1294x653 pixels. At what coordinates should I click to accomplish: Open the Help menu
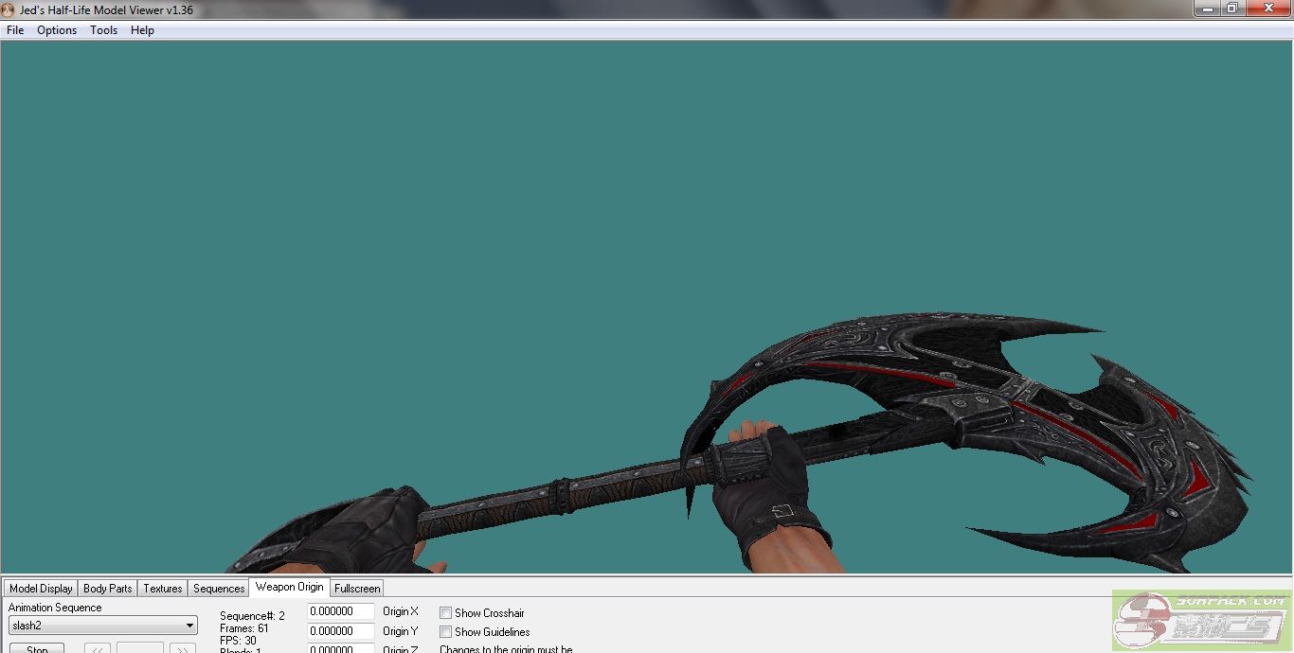[x=142, y=30]
